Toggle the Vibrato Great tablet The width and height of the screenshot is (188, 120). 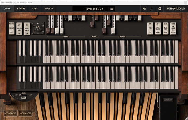click(x=27, y=29)
